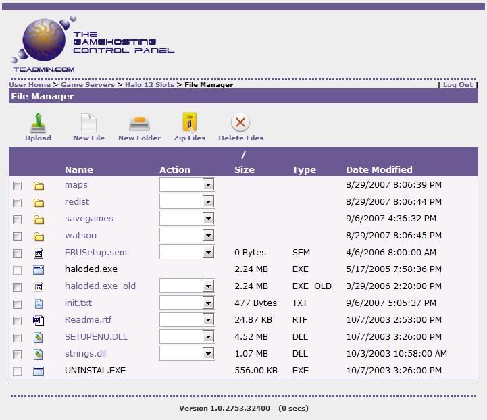Create a folder with New Folder icon
This screenshot has width=487, height=420.
pyautogui.click(x=139, y=123)
